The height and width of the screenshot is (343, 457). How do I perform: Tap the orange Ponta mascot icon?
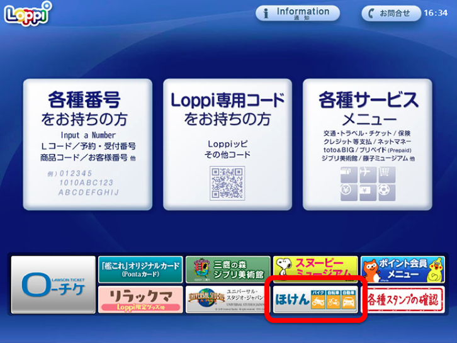point(371,271)
